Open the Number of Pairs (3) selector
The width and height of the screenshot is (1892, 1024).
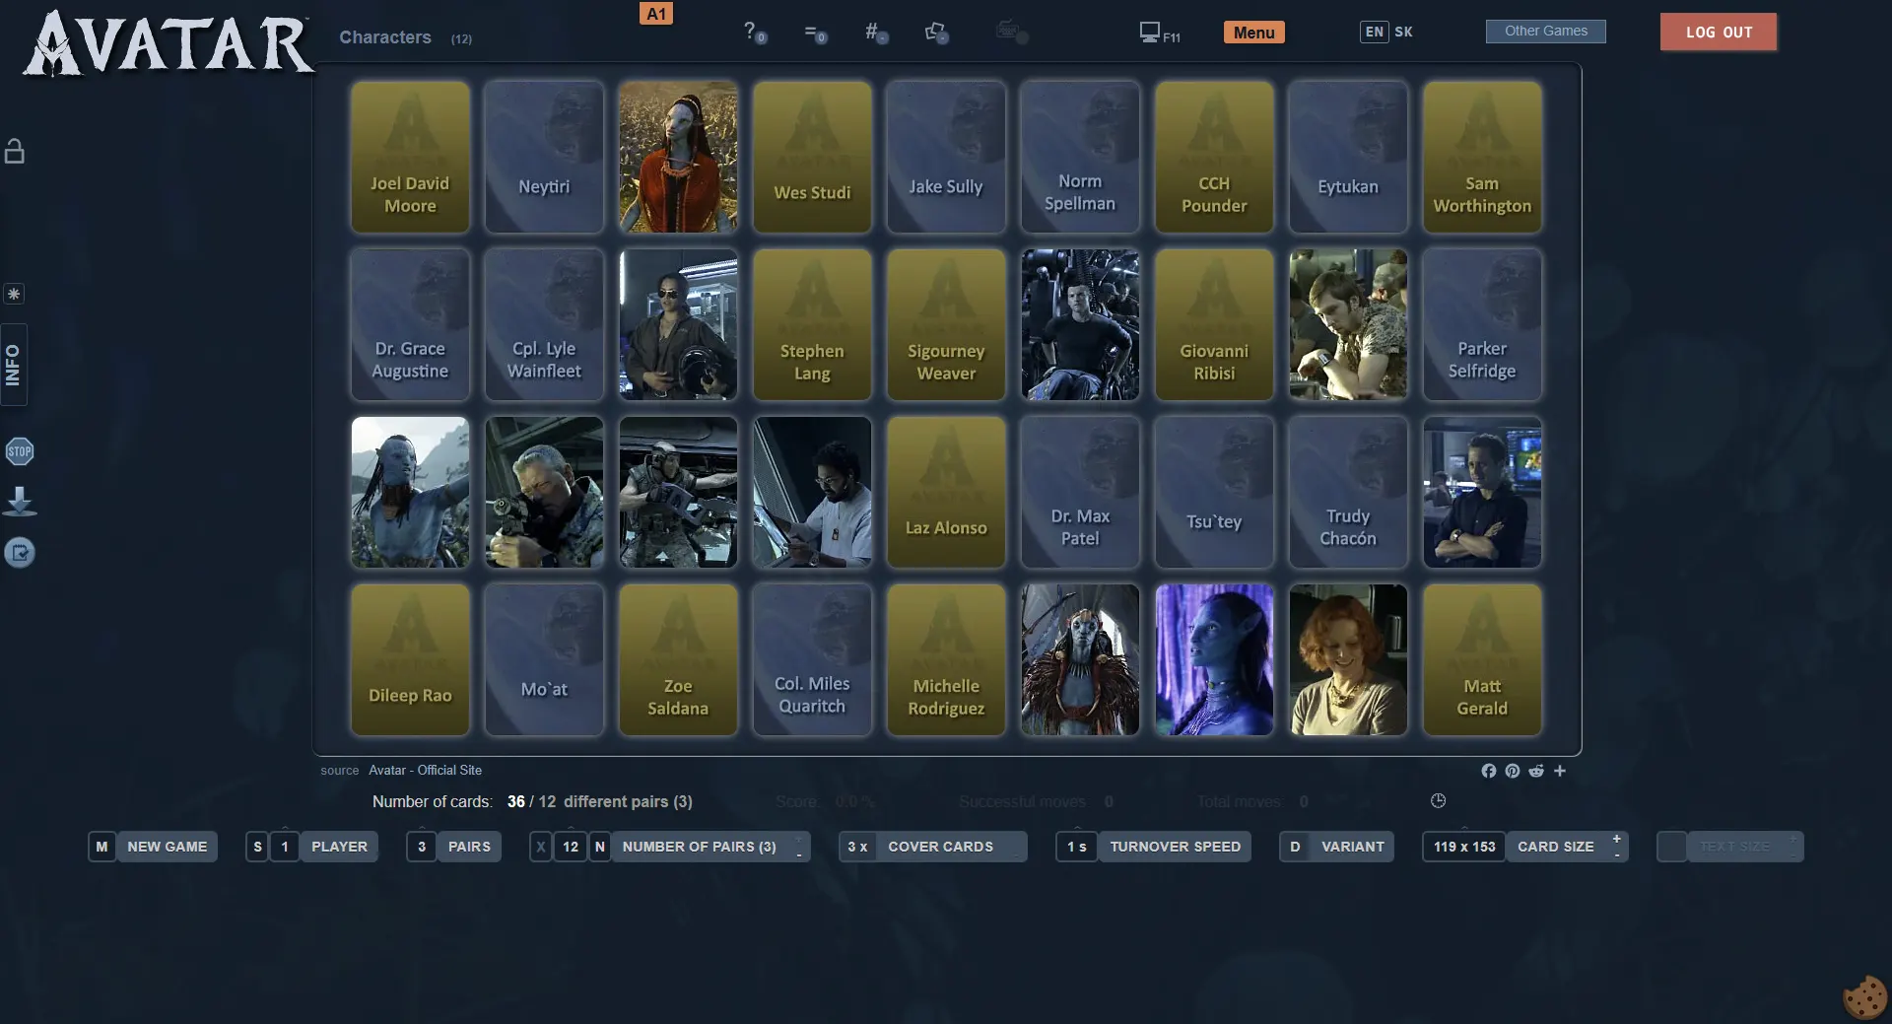[698, 847]
